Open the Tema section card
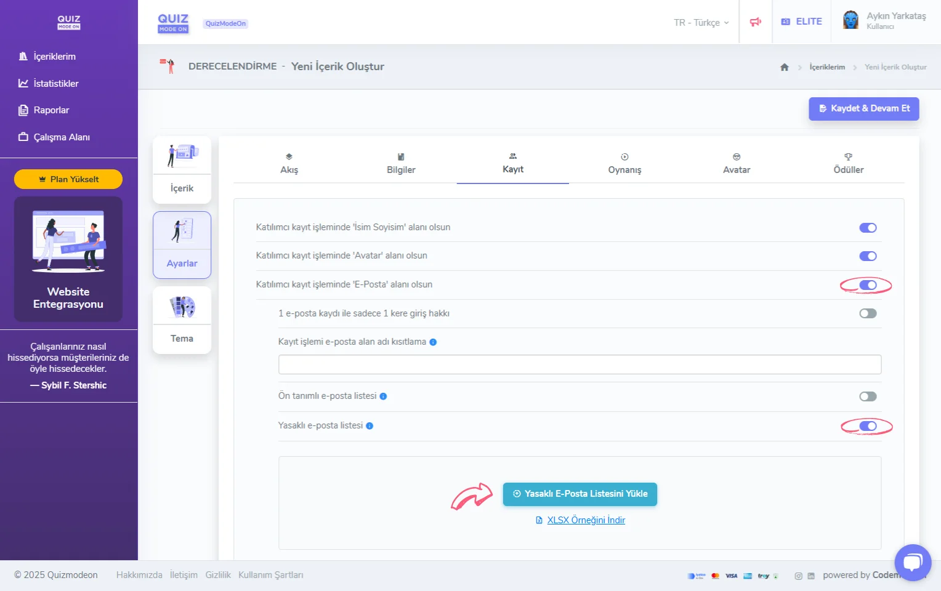 click(x=182, y=320)
